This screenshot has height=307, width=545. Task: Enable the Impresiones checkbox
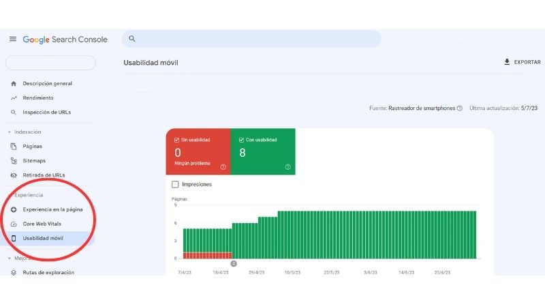(175, 184)
